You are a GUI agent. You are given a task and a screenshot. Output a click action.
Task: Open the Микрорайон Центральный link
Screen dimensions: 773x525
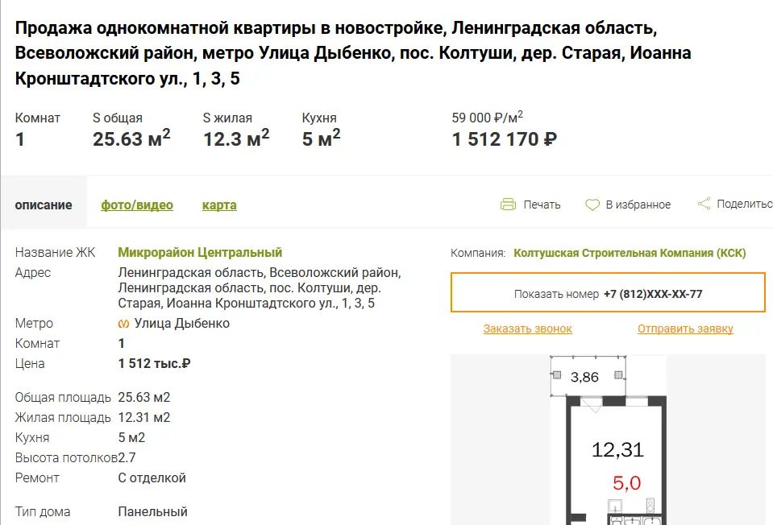pyautogui.click(x=200, y=253)
